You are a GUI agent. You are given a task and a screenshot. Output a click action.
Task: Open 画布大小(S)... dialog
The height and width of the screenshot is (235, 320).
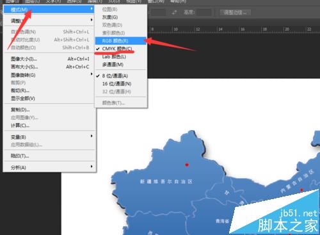[x=49, y=67]
